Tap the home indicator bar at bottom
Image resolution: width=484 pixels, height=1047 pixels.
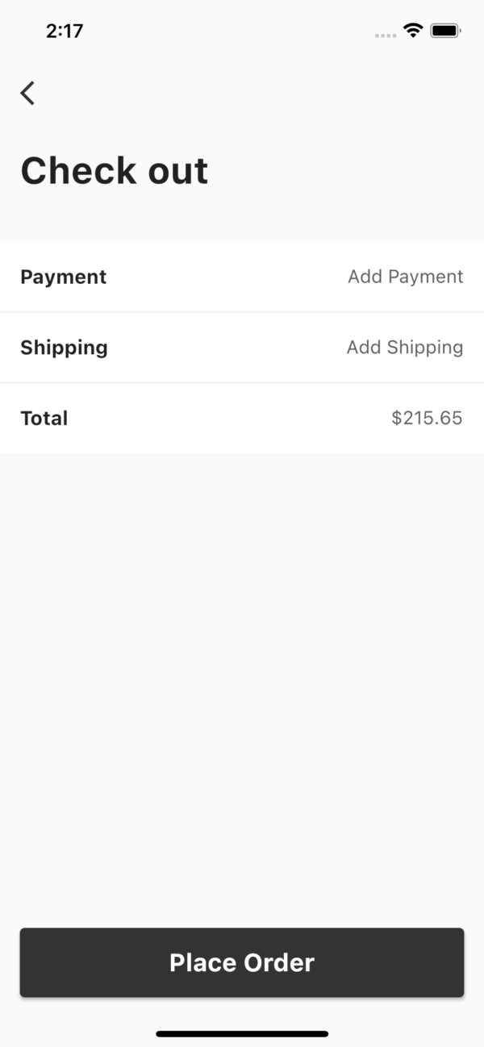click(242, 1033)
